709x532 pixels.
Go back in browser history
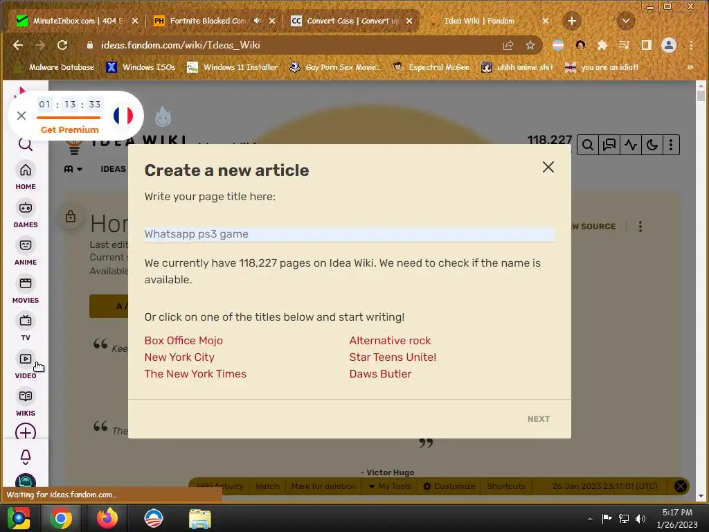tap(18, 45)
